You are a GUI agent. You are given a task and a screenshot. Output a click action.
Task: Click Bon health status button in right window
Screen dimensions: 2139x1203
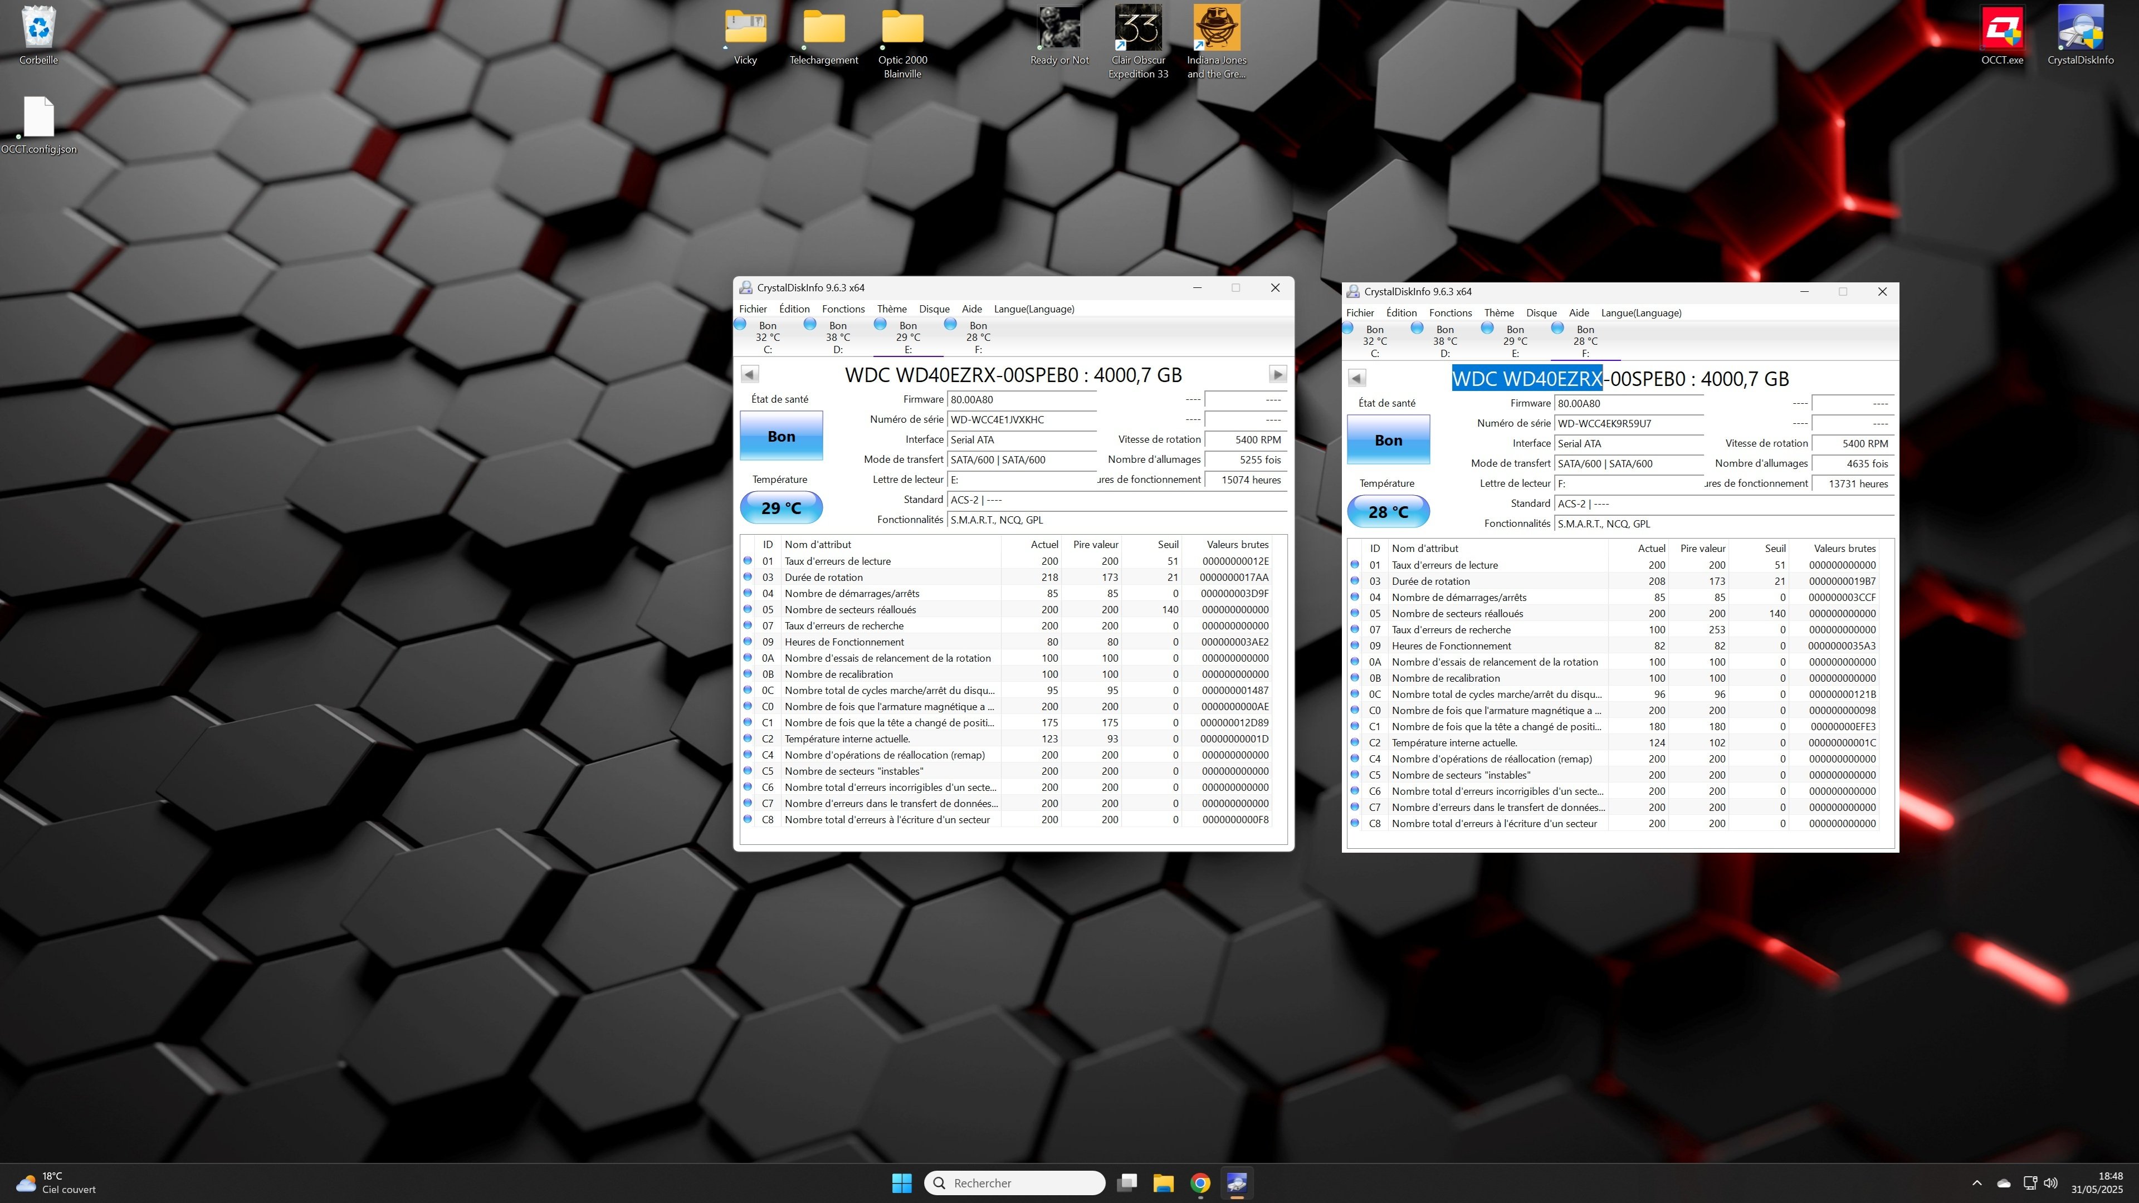point(1388,440)
